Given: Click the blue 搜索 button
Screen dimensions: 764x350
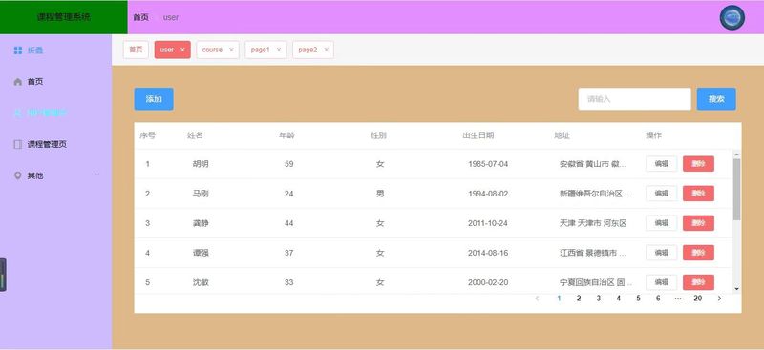Looking at the screenshot, I should pos(716,99).
